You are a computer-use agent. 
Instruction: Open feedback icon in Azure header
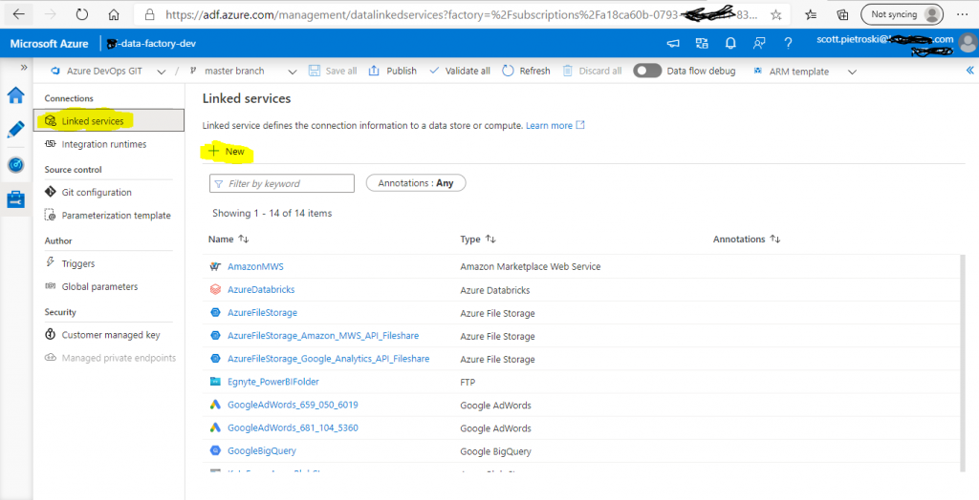[x=759, y=43]
